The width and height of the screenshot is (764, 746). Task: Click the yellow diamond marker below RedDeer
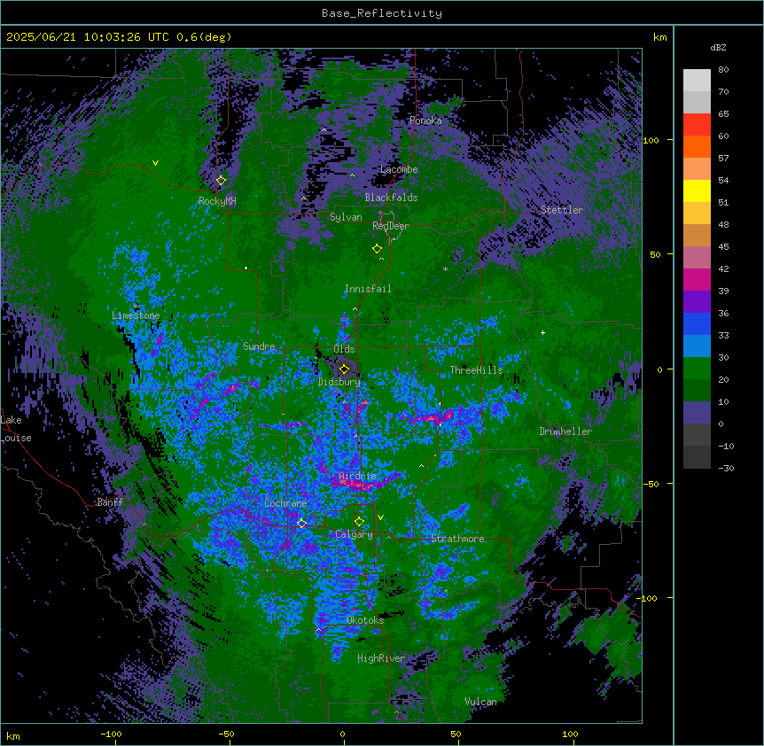click(x=377, y=249)
